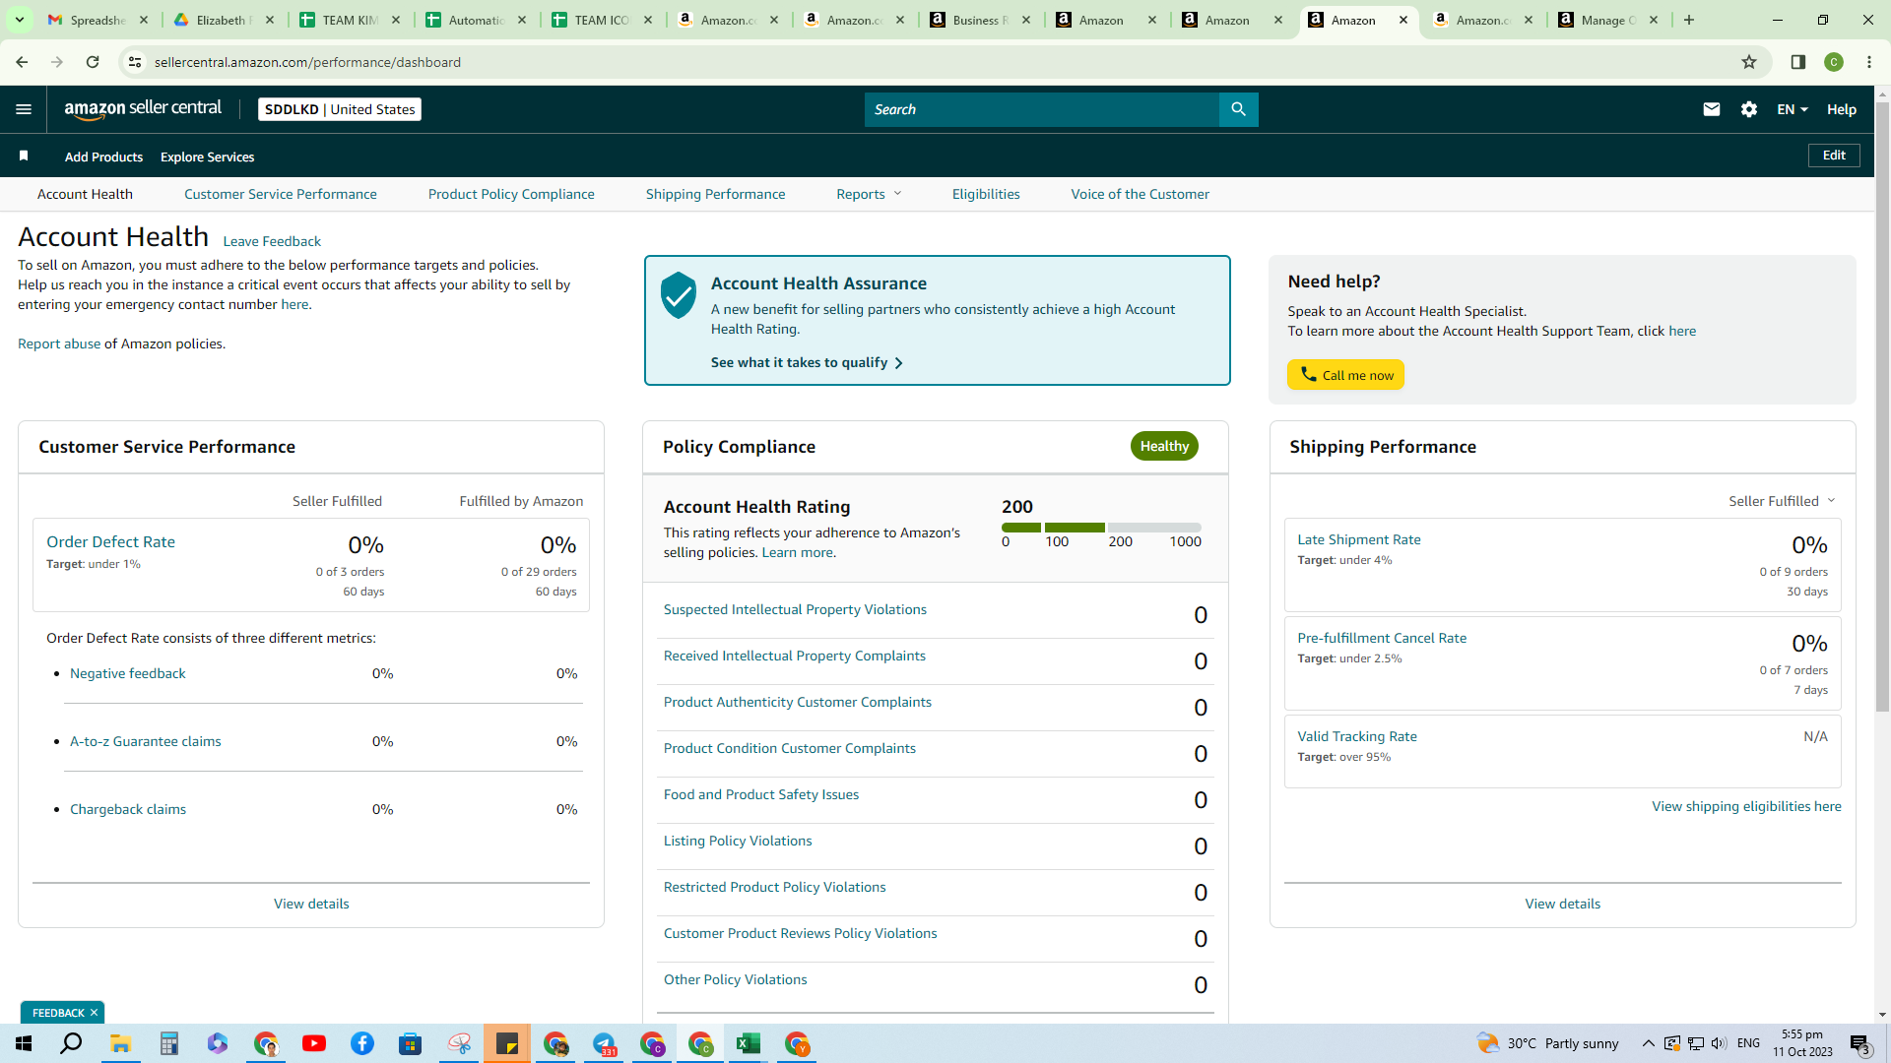Image resolution: width=1891 pixels, height=1063 pixels.
Task: Click the Chrome profile avatar
Action: coord(1834,62)
